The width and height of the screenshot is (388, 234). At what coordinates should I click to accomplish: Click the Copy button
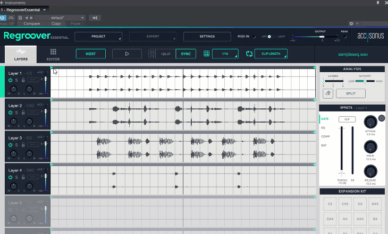56,23
